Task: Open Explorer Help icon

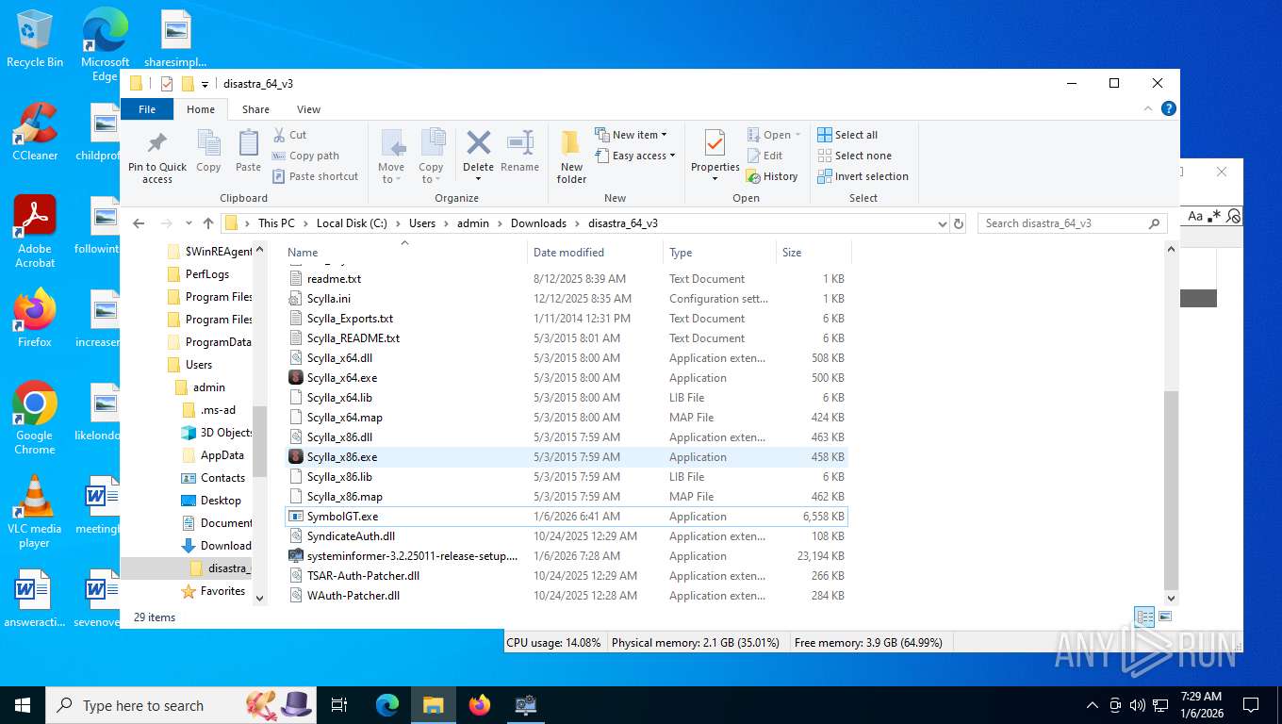Action: click(1169, 109)
